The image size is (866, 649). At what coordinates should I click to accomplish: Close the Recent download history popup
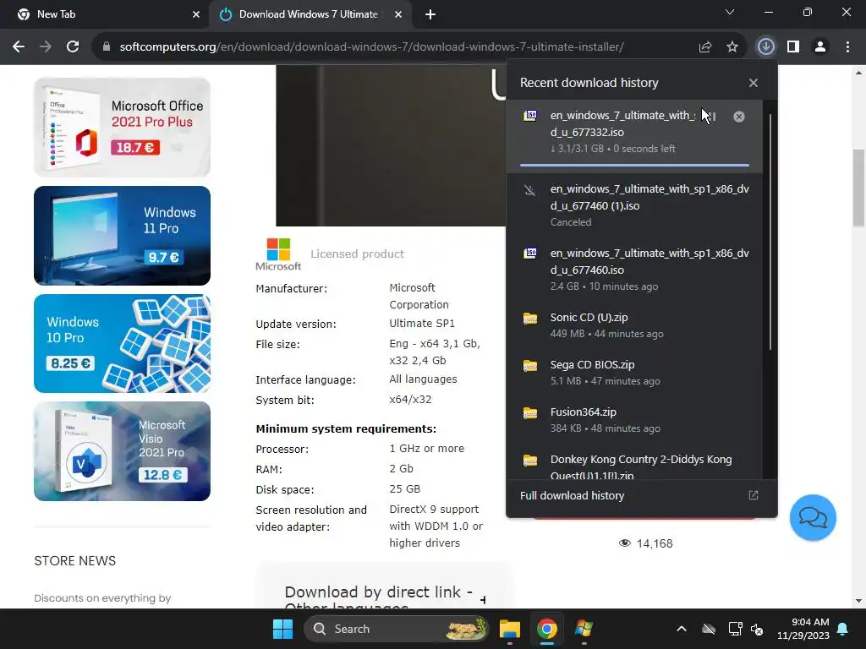tap(754, 83)
